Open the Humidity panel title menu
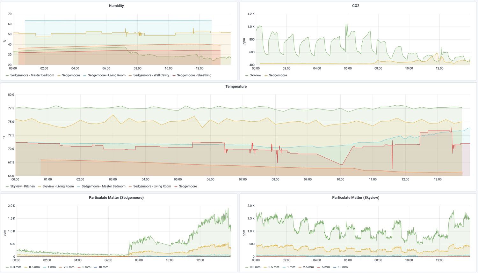478x273 pixels. (116, 6)
